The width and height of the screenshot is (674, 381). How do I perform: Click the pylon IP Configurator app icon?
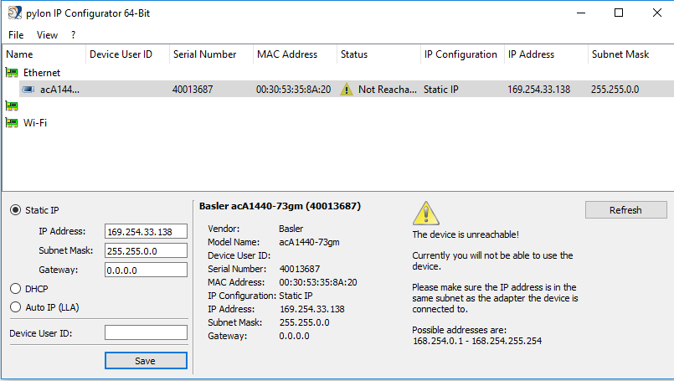coord(14,13)
